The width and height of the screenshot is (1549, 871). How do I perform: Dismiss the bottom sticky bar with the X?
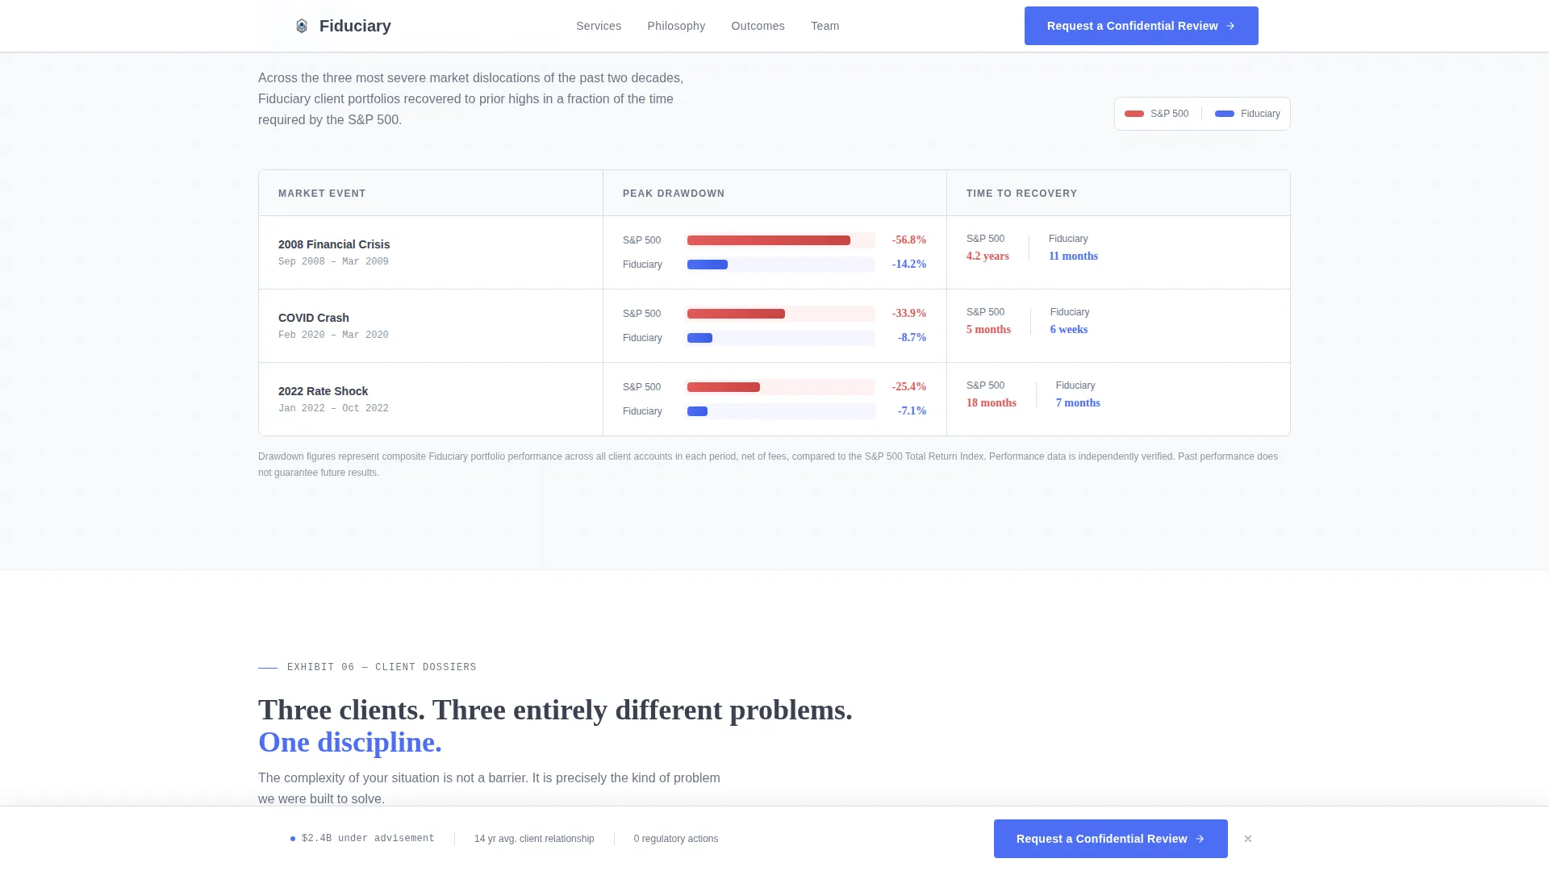1248,839
